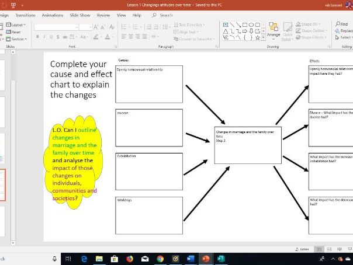
Task: Click the Shape Outline button
Action: (315, 31)
